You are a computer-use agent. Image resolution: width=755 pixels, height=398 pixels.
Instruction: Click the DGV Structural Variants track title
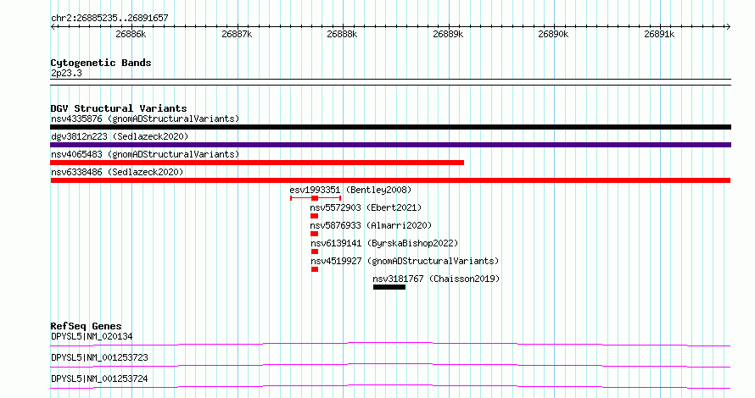[x=119, y=108]
